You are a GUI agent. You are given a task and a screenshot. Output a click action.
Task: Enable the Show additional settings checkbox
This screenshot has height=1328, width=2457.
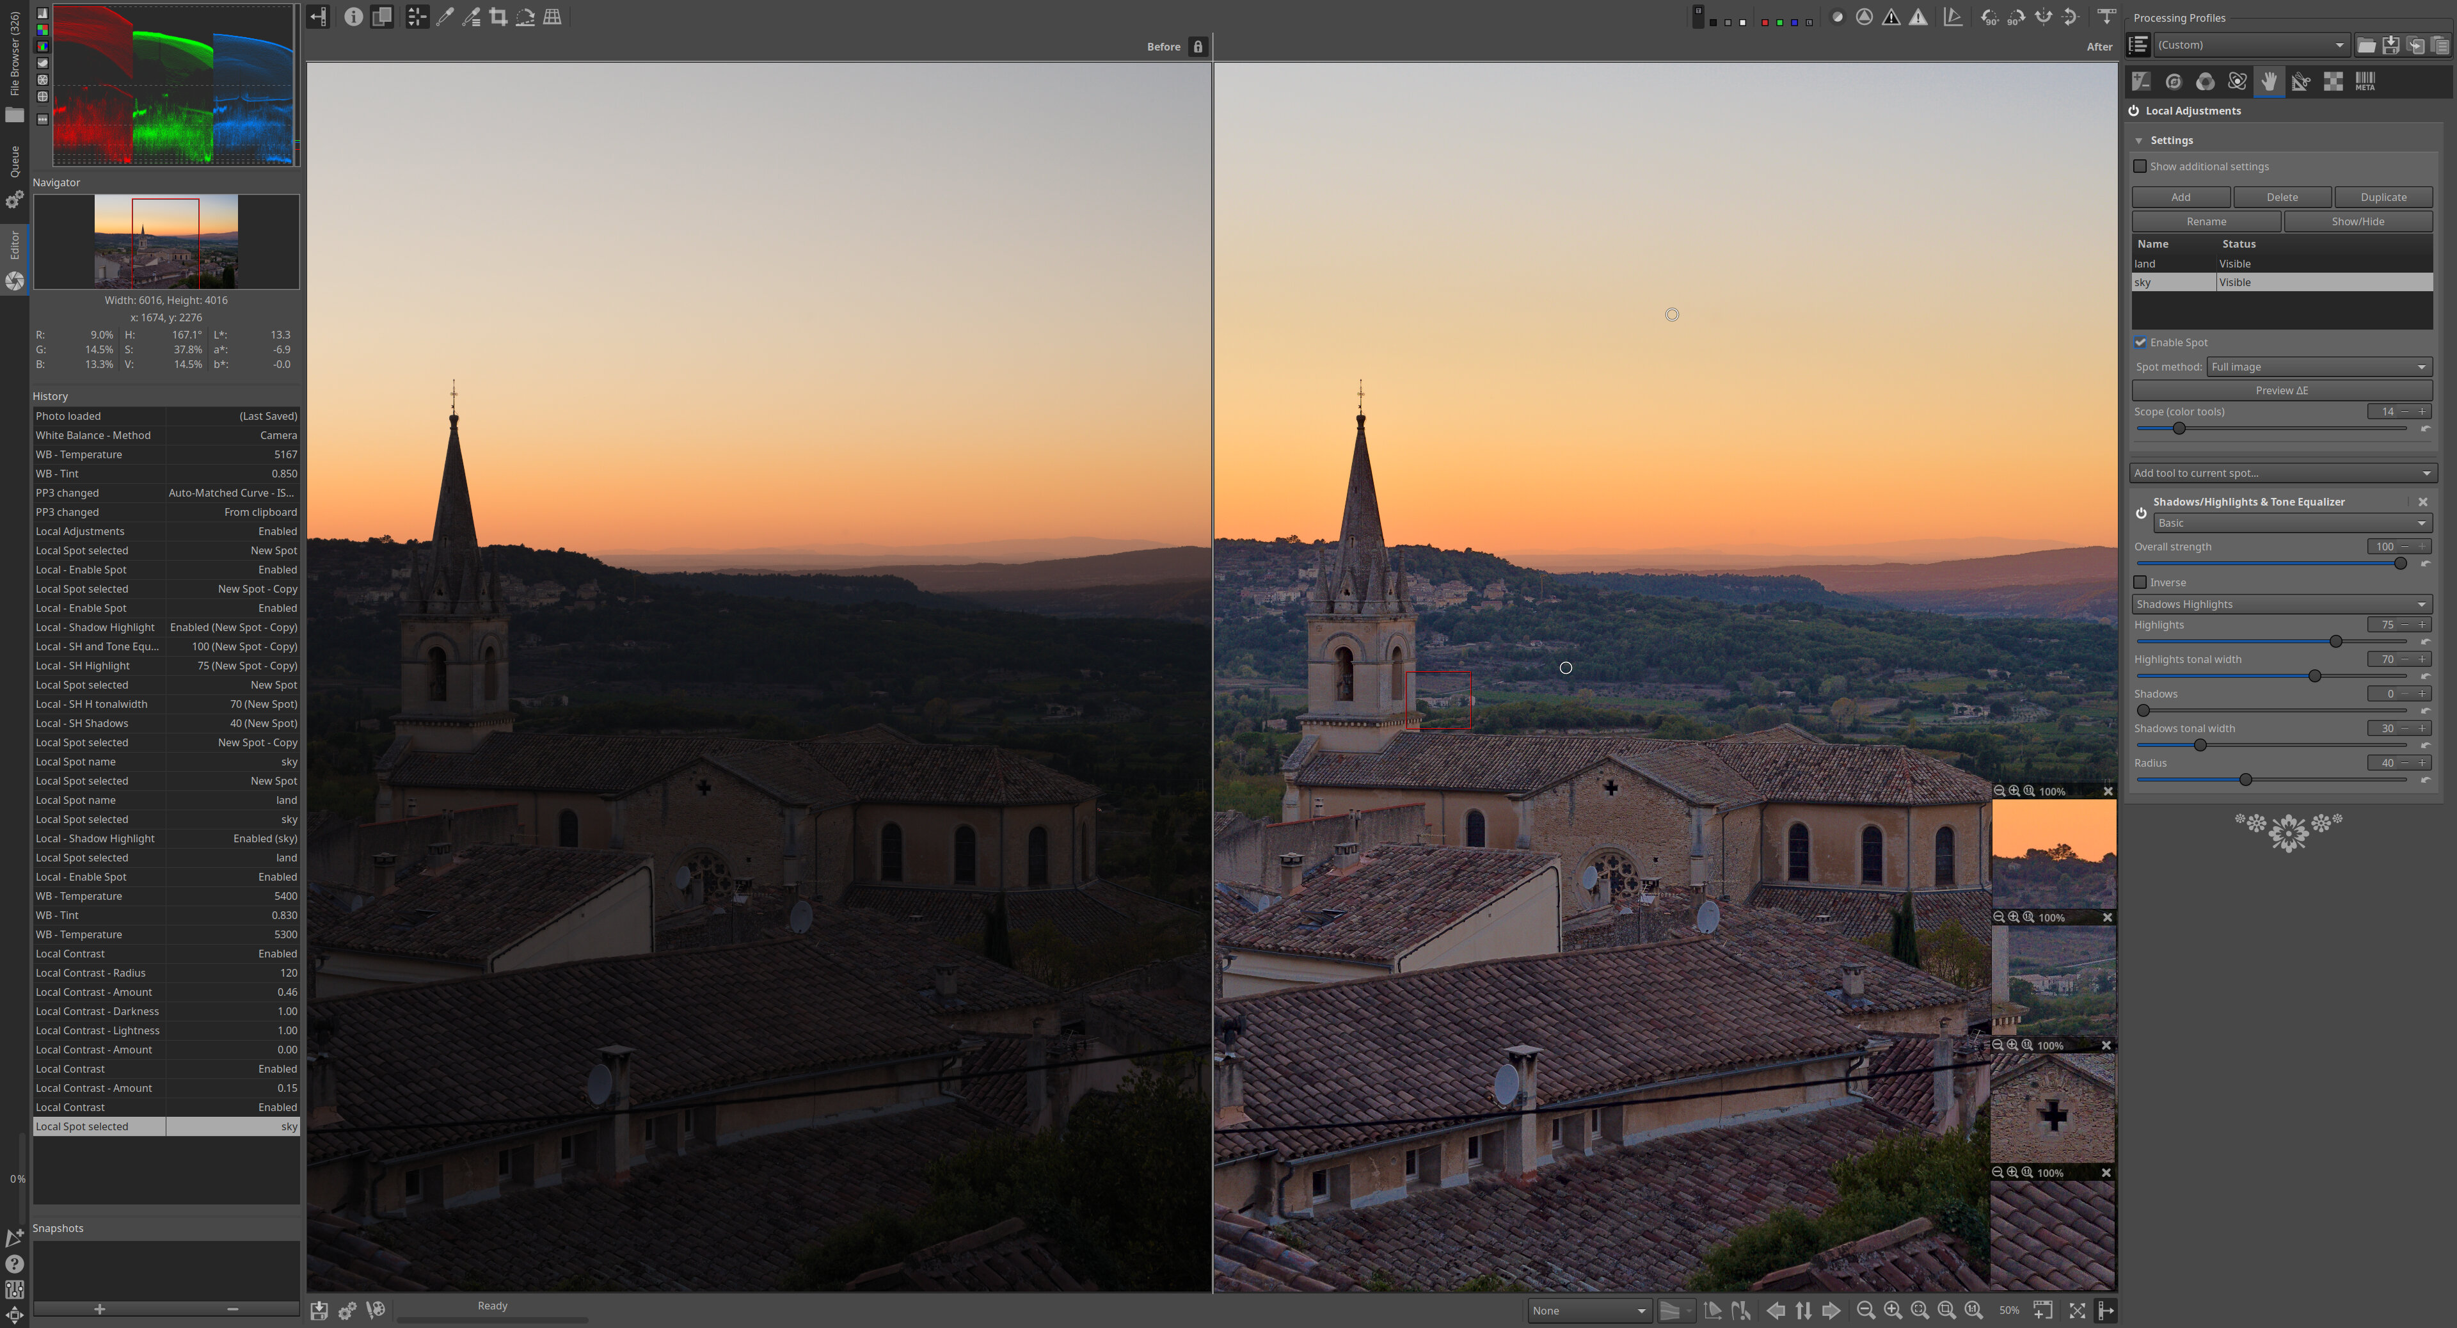pos(2142,165)
